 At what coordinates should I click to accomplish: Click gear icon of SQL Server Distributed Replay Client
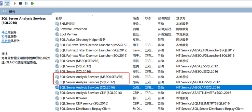(57, 109)
